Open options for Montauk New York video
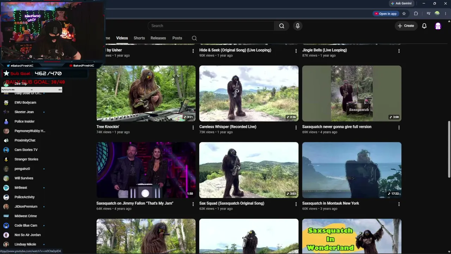Image resolution: width=451 pixels, height=254 pixels. tap(399, 204)
